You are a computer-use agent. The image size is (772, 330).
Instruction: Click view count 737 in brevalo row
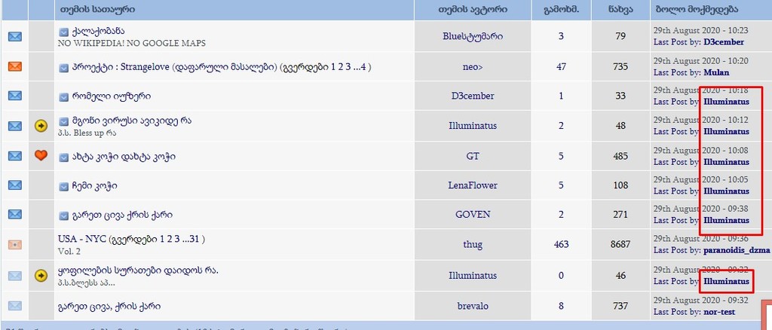click(x=620, y=306)
